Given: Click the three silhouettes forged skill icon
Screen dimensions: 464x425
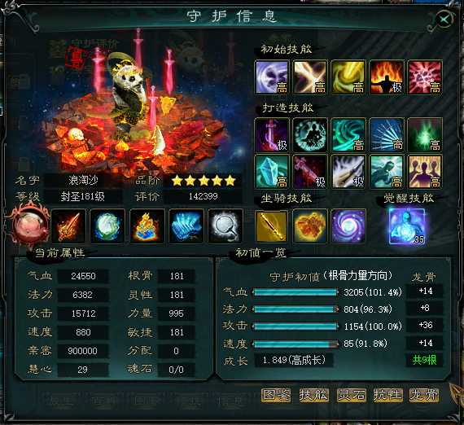Looking at the screenshot, I should (425, 172).
